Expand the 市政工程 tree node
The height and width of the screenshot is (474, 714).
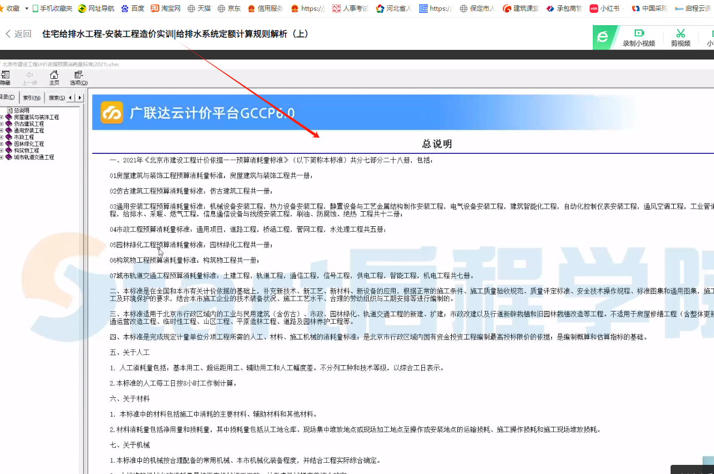2,137
